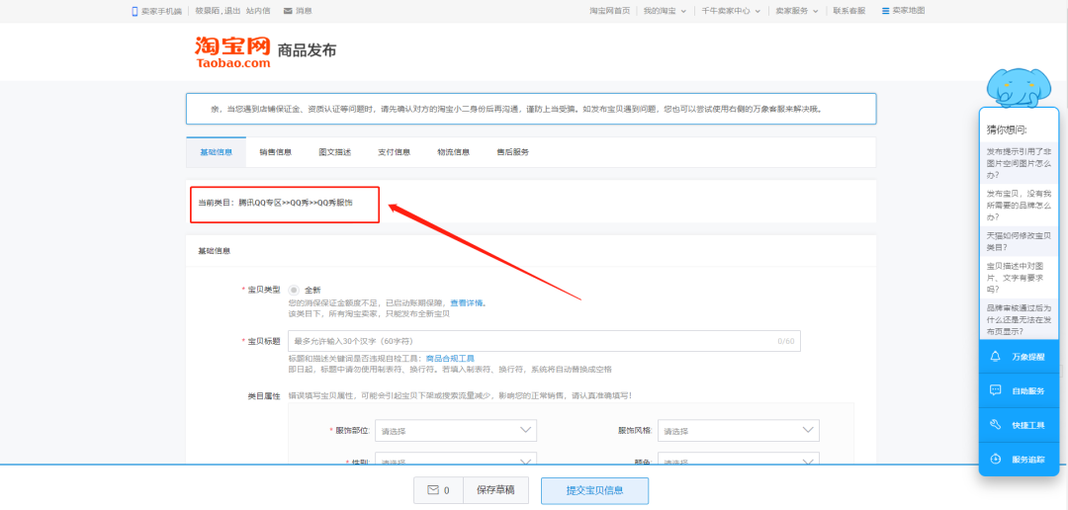The width and height of the screenshot is (1068, 510).
Task: Switch to the 图文描述 tab
Action: click(334, 152)
